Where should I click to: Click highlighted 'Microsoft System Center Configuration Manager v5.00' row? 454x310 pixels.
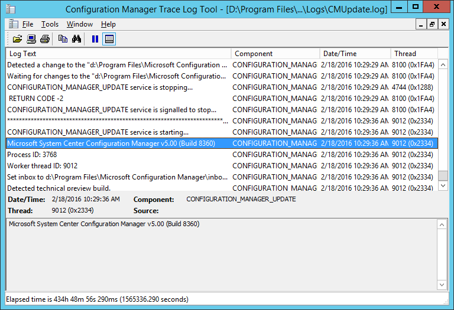[222, 143]
